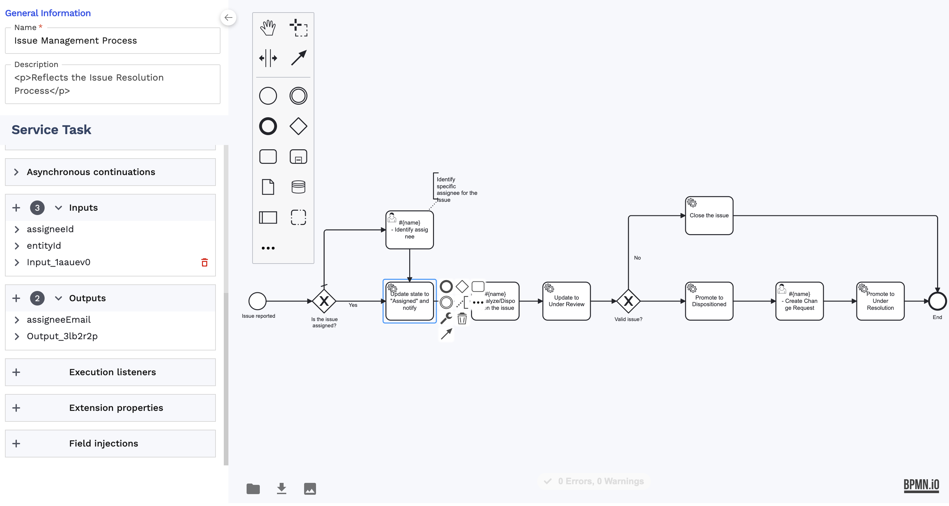Expand the Output_3lb2r2p entry
This screenshot has height=506, width=949.
point(17,336)
